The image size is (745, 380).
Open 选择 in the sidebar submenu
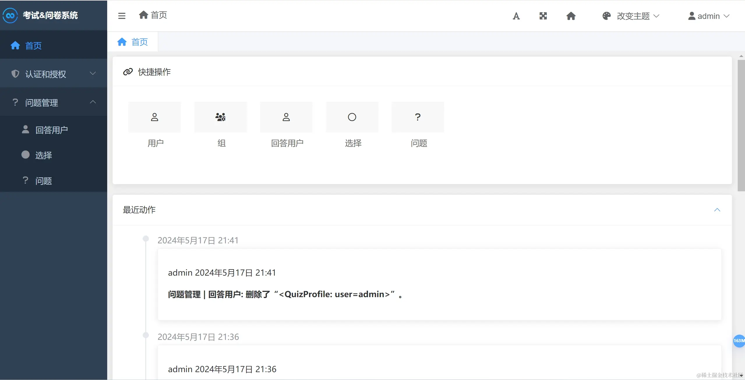[x=43, y=155]
